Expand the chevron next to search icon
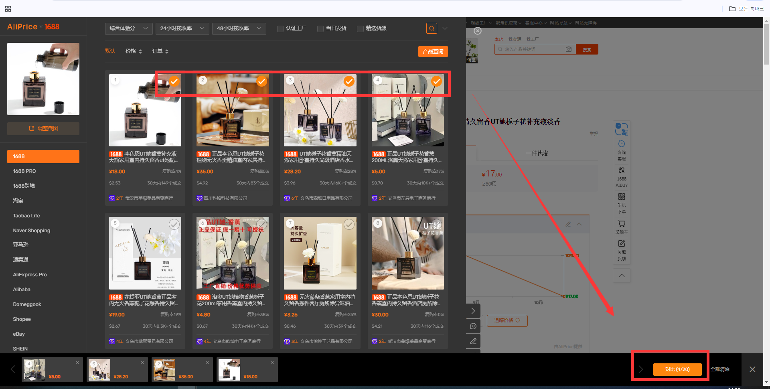This screenshot has height=389, width=770. [445, 28]
